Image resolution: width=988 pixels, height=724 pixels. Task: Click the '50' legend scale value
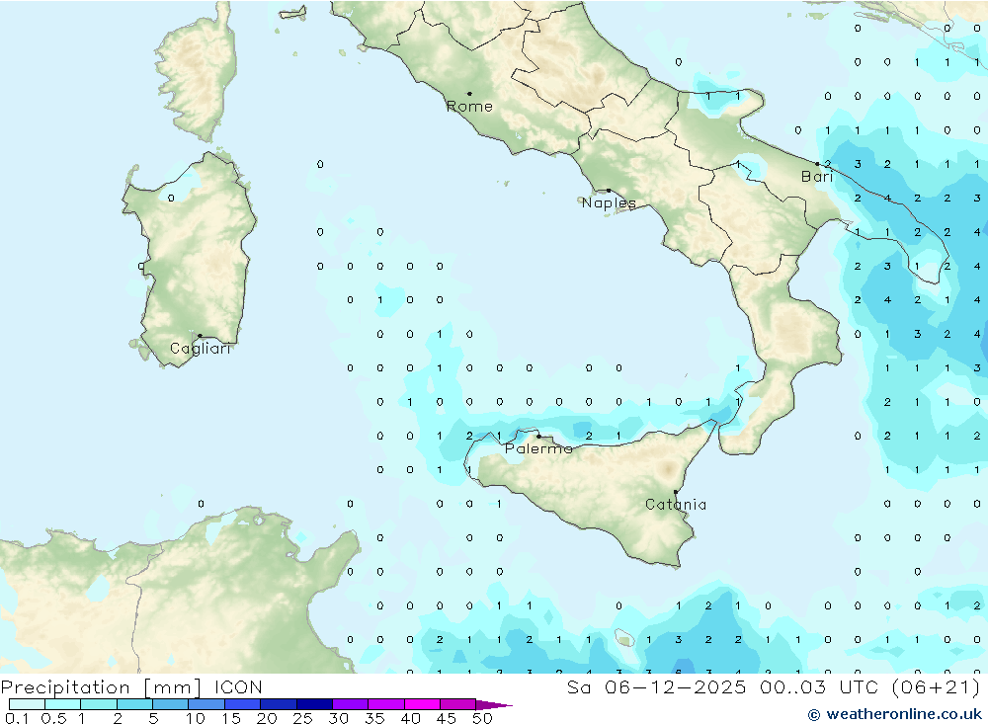(483, 718)
